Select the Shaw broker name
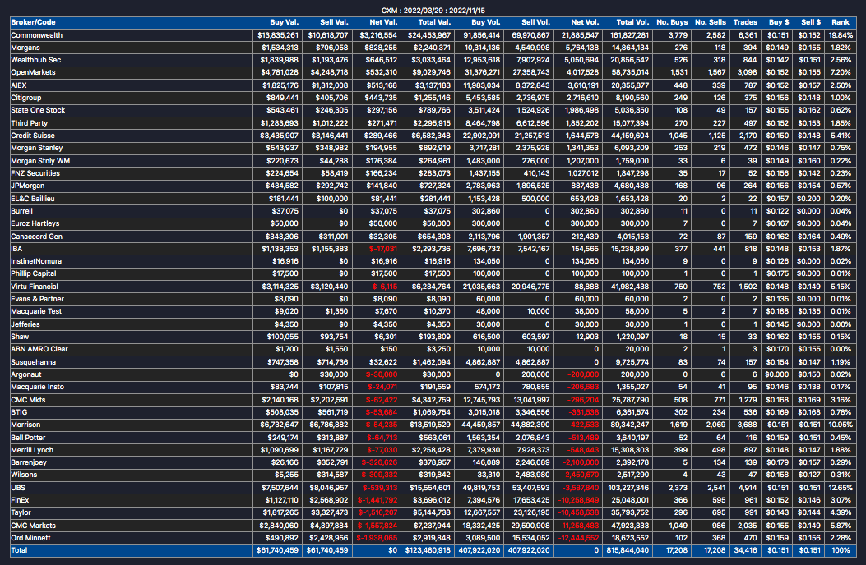The height and width of the screenshot is (565, 866). 20,337
